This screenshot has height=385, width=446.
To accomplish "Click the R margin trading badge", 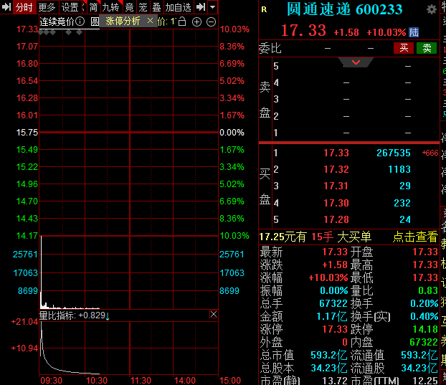I will tap(264, 9).
